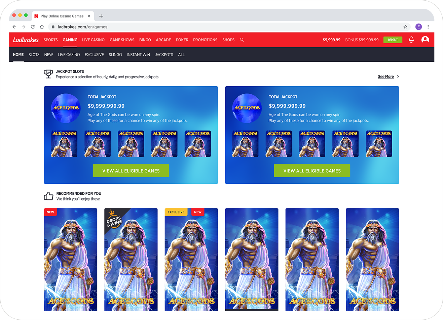Click the See More chevron arrow
Screen dimensions: 443x320
(x=398, y=77)
